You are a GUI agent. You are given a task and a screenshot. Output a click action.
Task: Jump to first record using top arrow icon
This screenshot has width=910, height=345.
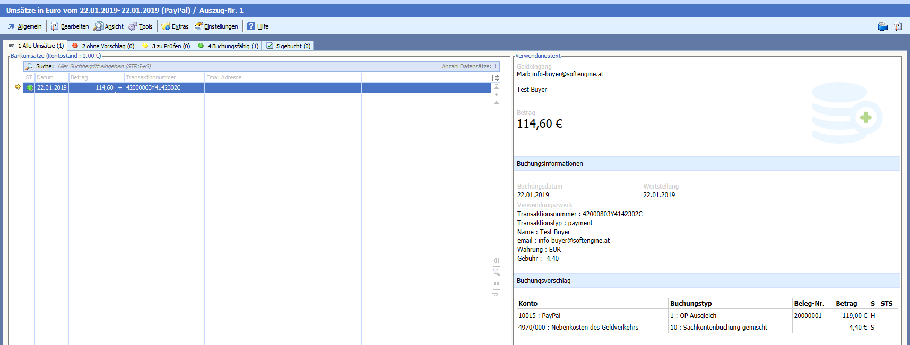(496, 86)
